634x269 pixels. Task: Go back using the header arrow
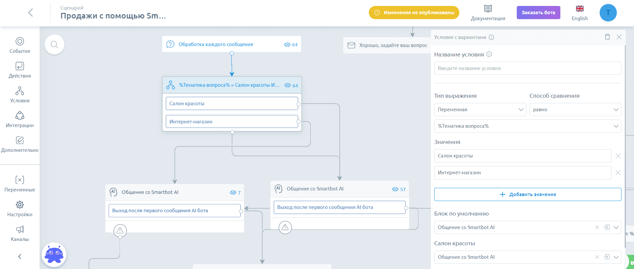coord(30,13)
